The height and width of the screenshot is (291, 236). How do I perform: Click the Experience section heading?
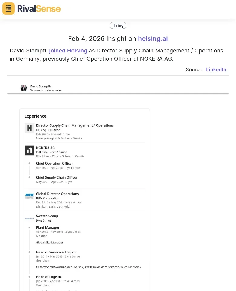35,116
